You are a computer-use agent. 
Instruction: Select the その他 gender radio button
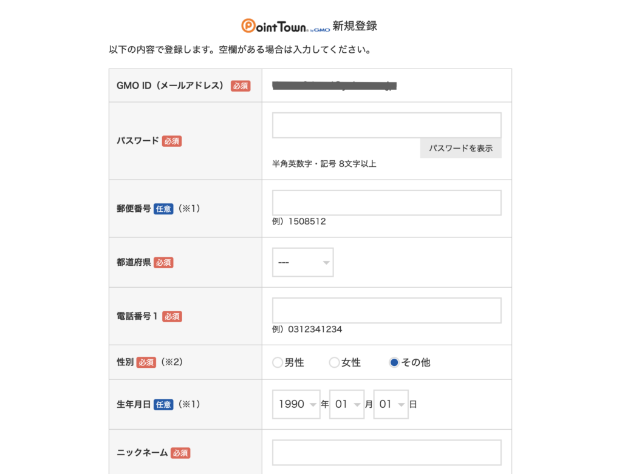coord(394,362)
